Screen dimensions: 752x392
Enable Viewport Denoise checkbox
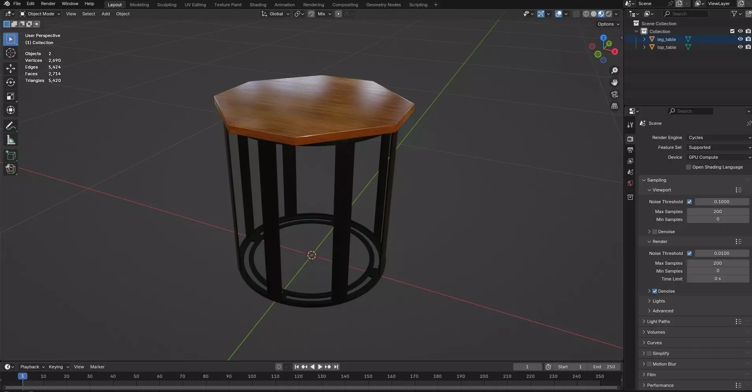(x=655, y=232)
